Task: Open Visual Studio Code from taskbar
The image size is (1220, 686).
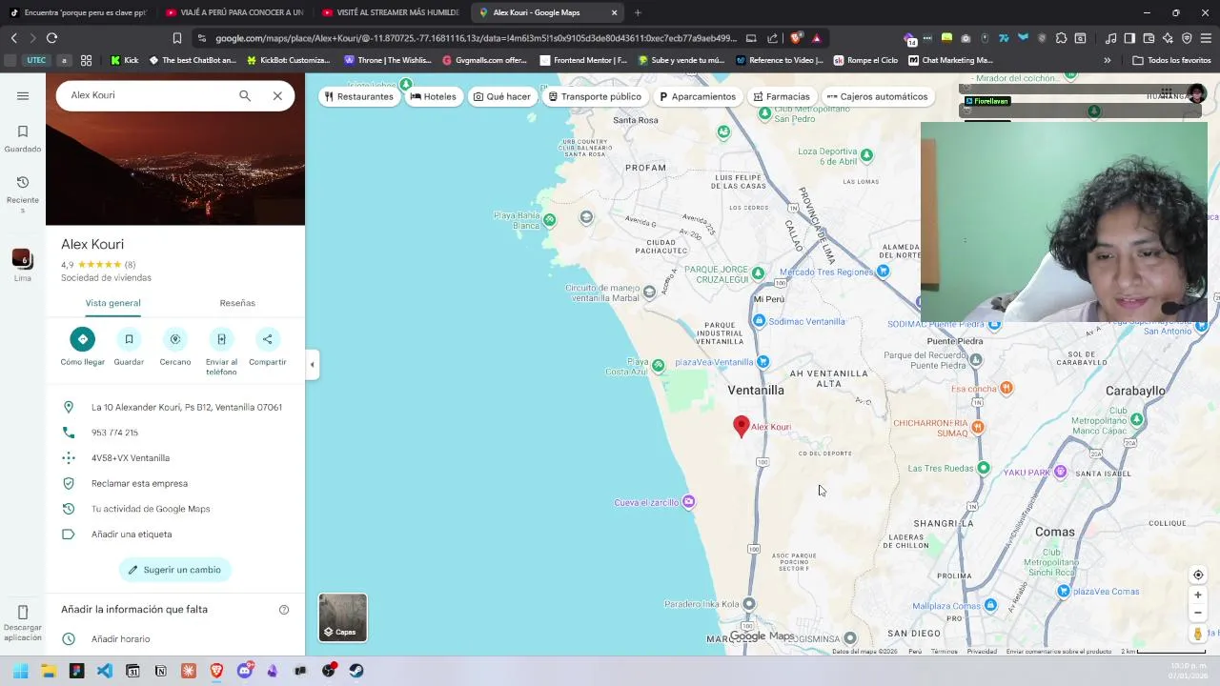Action: click(x=104, y=671)
